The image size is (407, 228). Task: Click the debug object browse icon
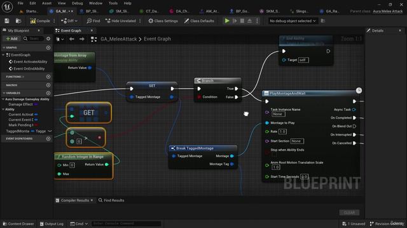pos(323,21)
